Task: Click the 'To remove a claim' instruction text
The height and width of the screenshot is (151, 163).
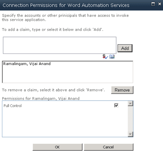Action: point(53,90)
